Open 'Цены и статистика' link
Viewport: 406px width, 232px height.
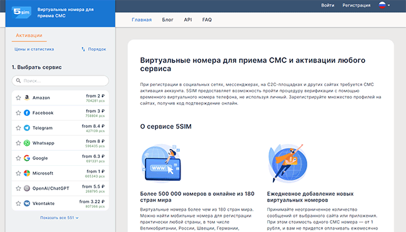pyautogui.click(x=34, y=49)
